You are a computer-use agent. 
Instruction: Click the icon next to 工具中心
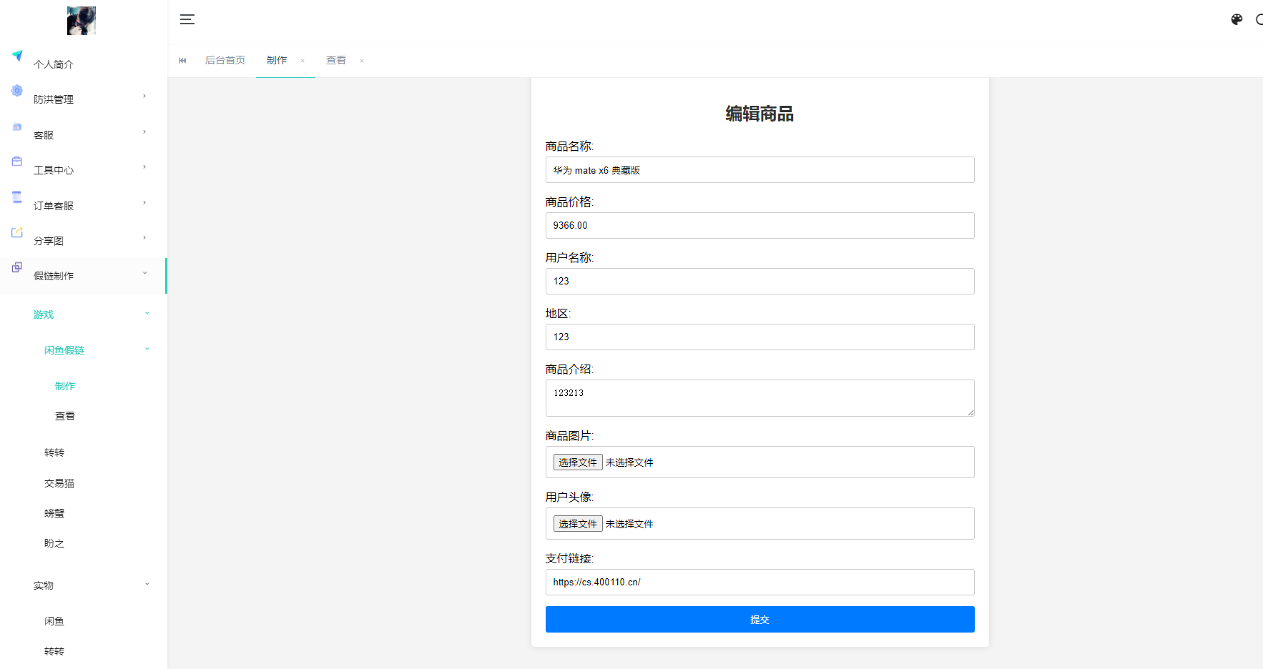pos(17,162)
